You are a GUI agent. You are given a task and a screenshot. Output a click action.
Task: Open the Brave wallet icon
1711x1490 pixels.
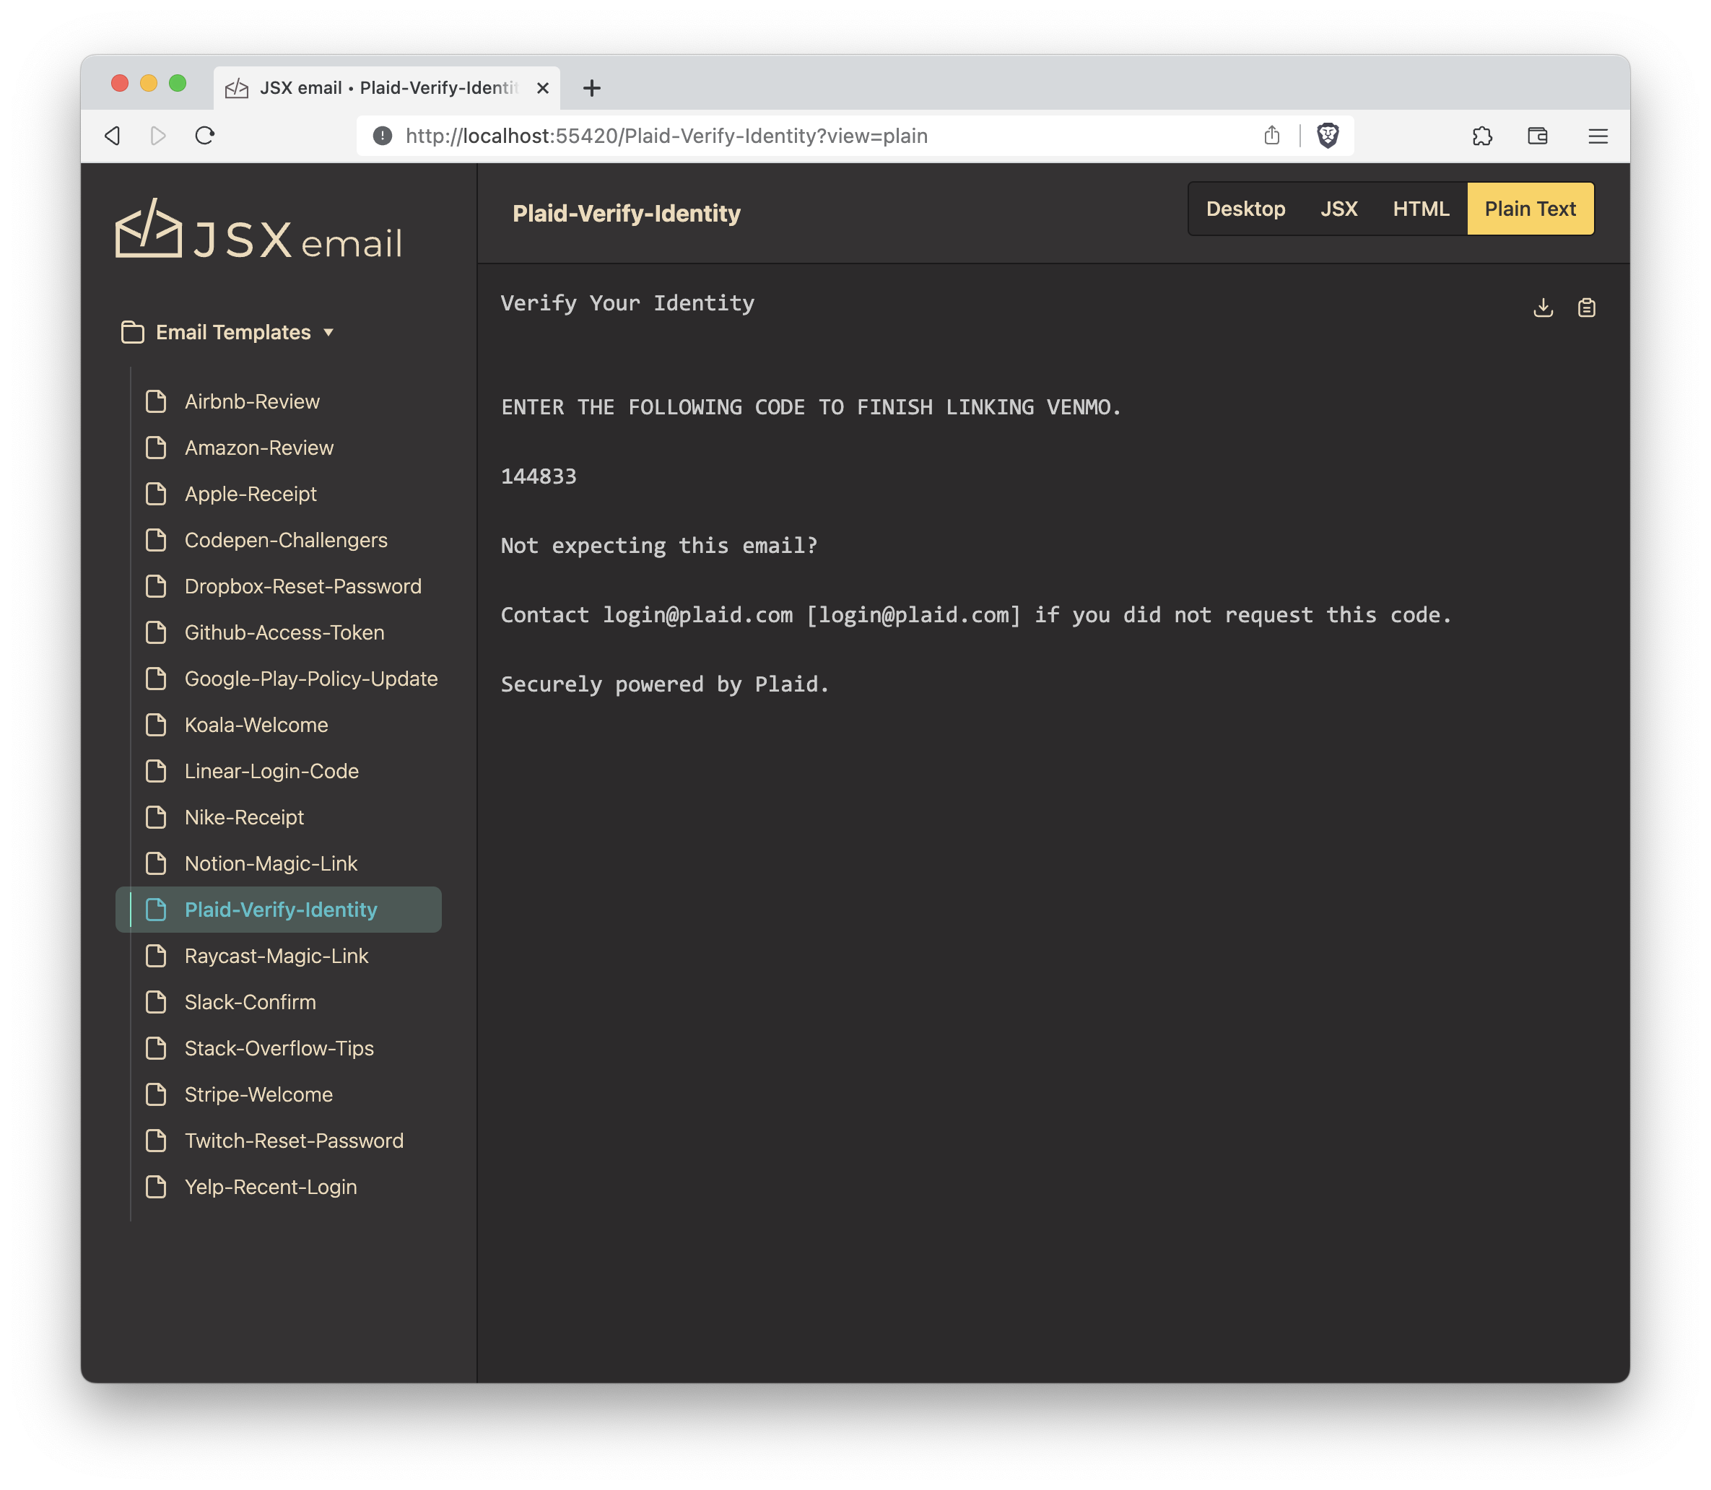[1537, 136]
